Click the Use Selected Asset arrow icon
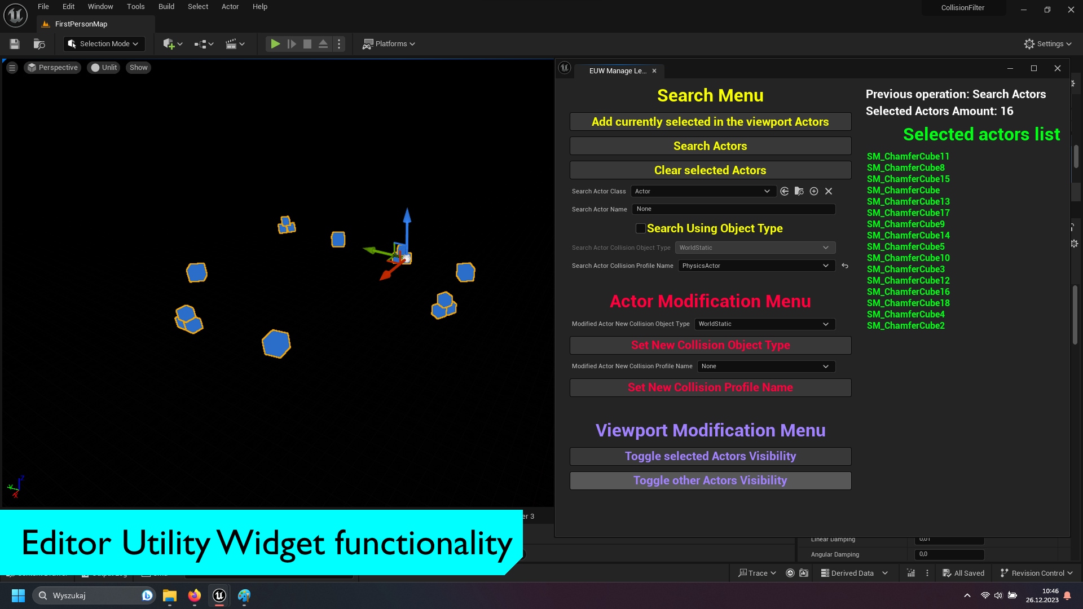This screenshot has height=609, width=1083. 785,191
